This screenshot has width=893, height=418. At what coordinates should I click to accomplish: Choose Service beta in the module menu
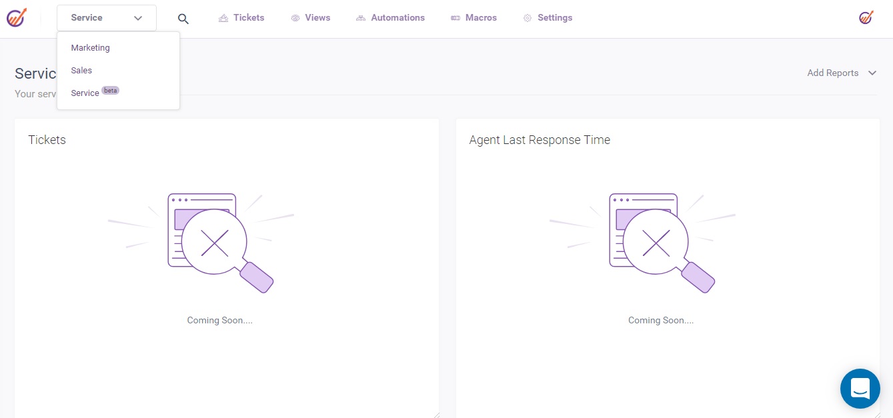pyautogui.click(x=85, y=93)
